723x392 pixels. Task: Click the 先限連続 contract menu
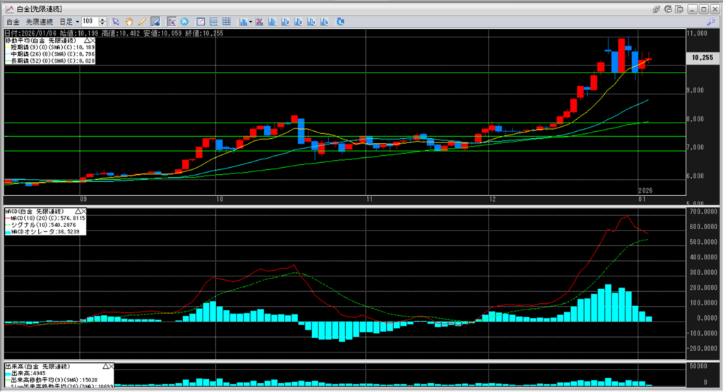40,22
